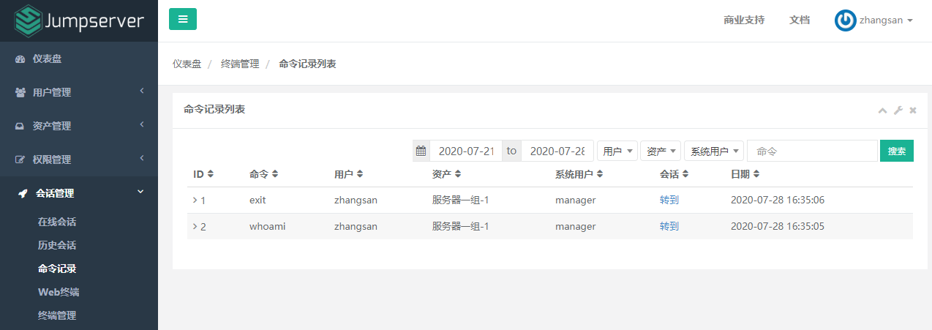The image size is (932, 330).
Task: Click the green 搜索 button
Action: click(x=897, y=151)
